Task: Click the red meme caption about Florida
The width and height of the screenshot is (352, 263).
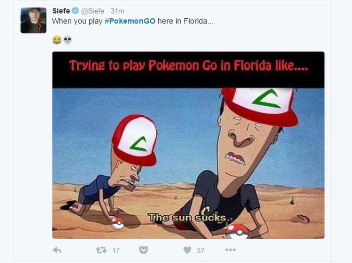Action: point(188,66)
